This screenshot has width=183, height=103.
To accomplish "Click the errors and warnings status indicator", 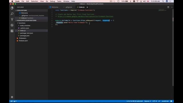I will [13, 101].
